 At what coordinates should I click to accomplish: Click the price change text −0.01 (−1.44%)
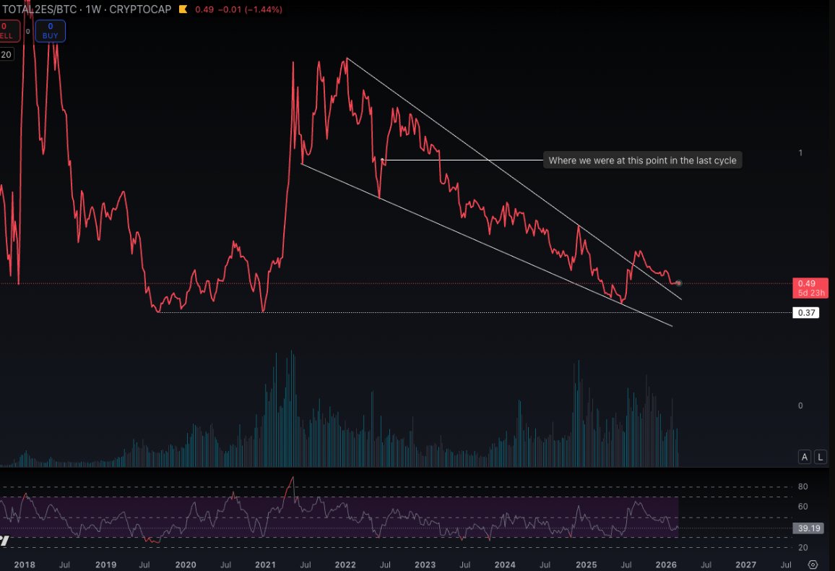tap(250, 9)
